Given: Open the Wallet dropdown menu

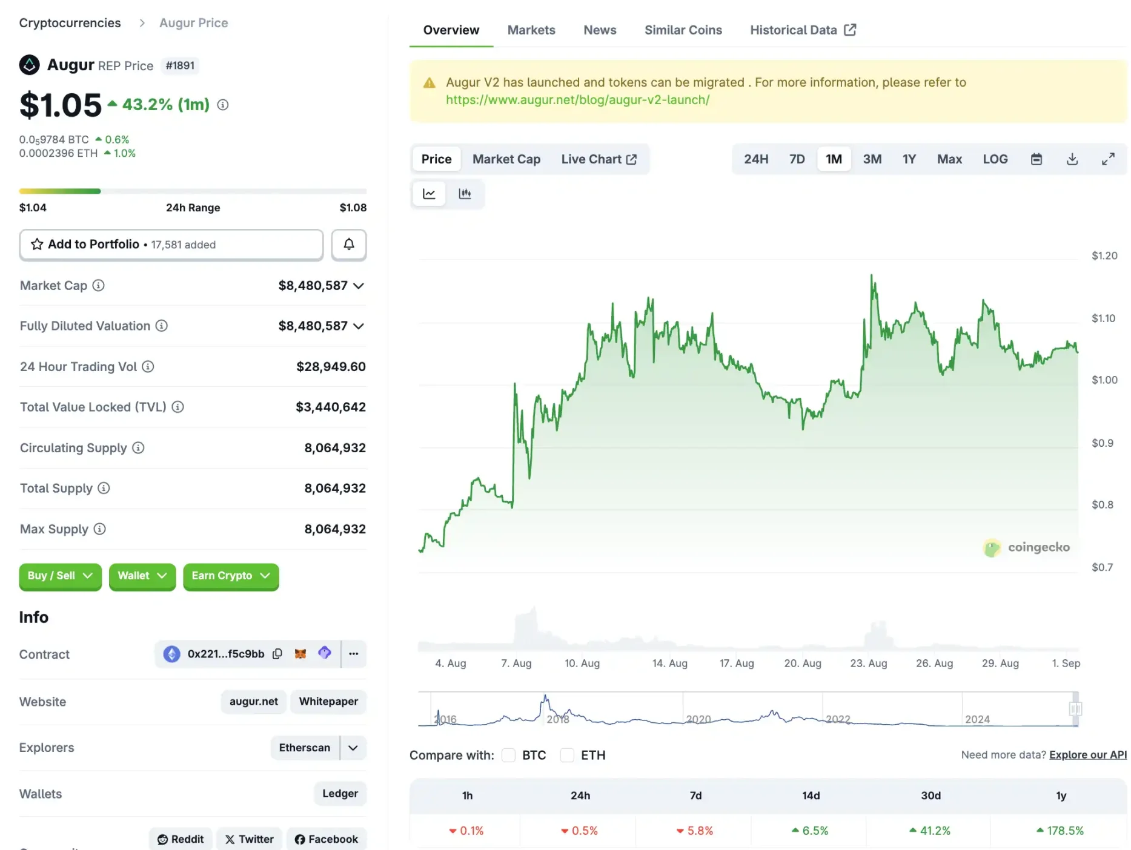Looking at the screenshot, I should point(142,576).
